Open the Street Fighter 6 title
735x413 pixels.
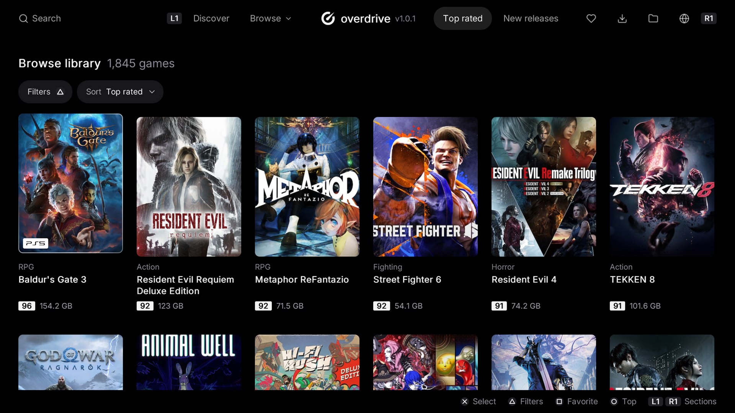click(407, 280)
